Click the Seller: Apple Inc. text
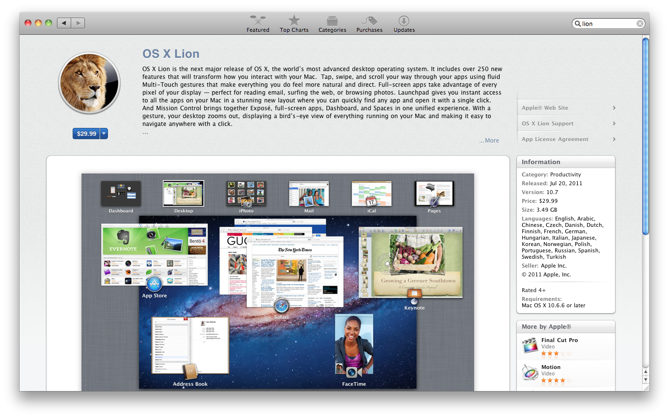This screenshot has height=418, width=669. 544,266
